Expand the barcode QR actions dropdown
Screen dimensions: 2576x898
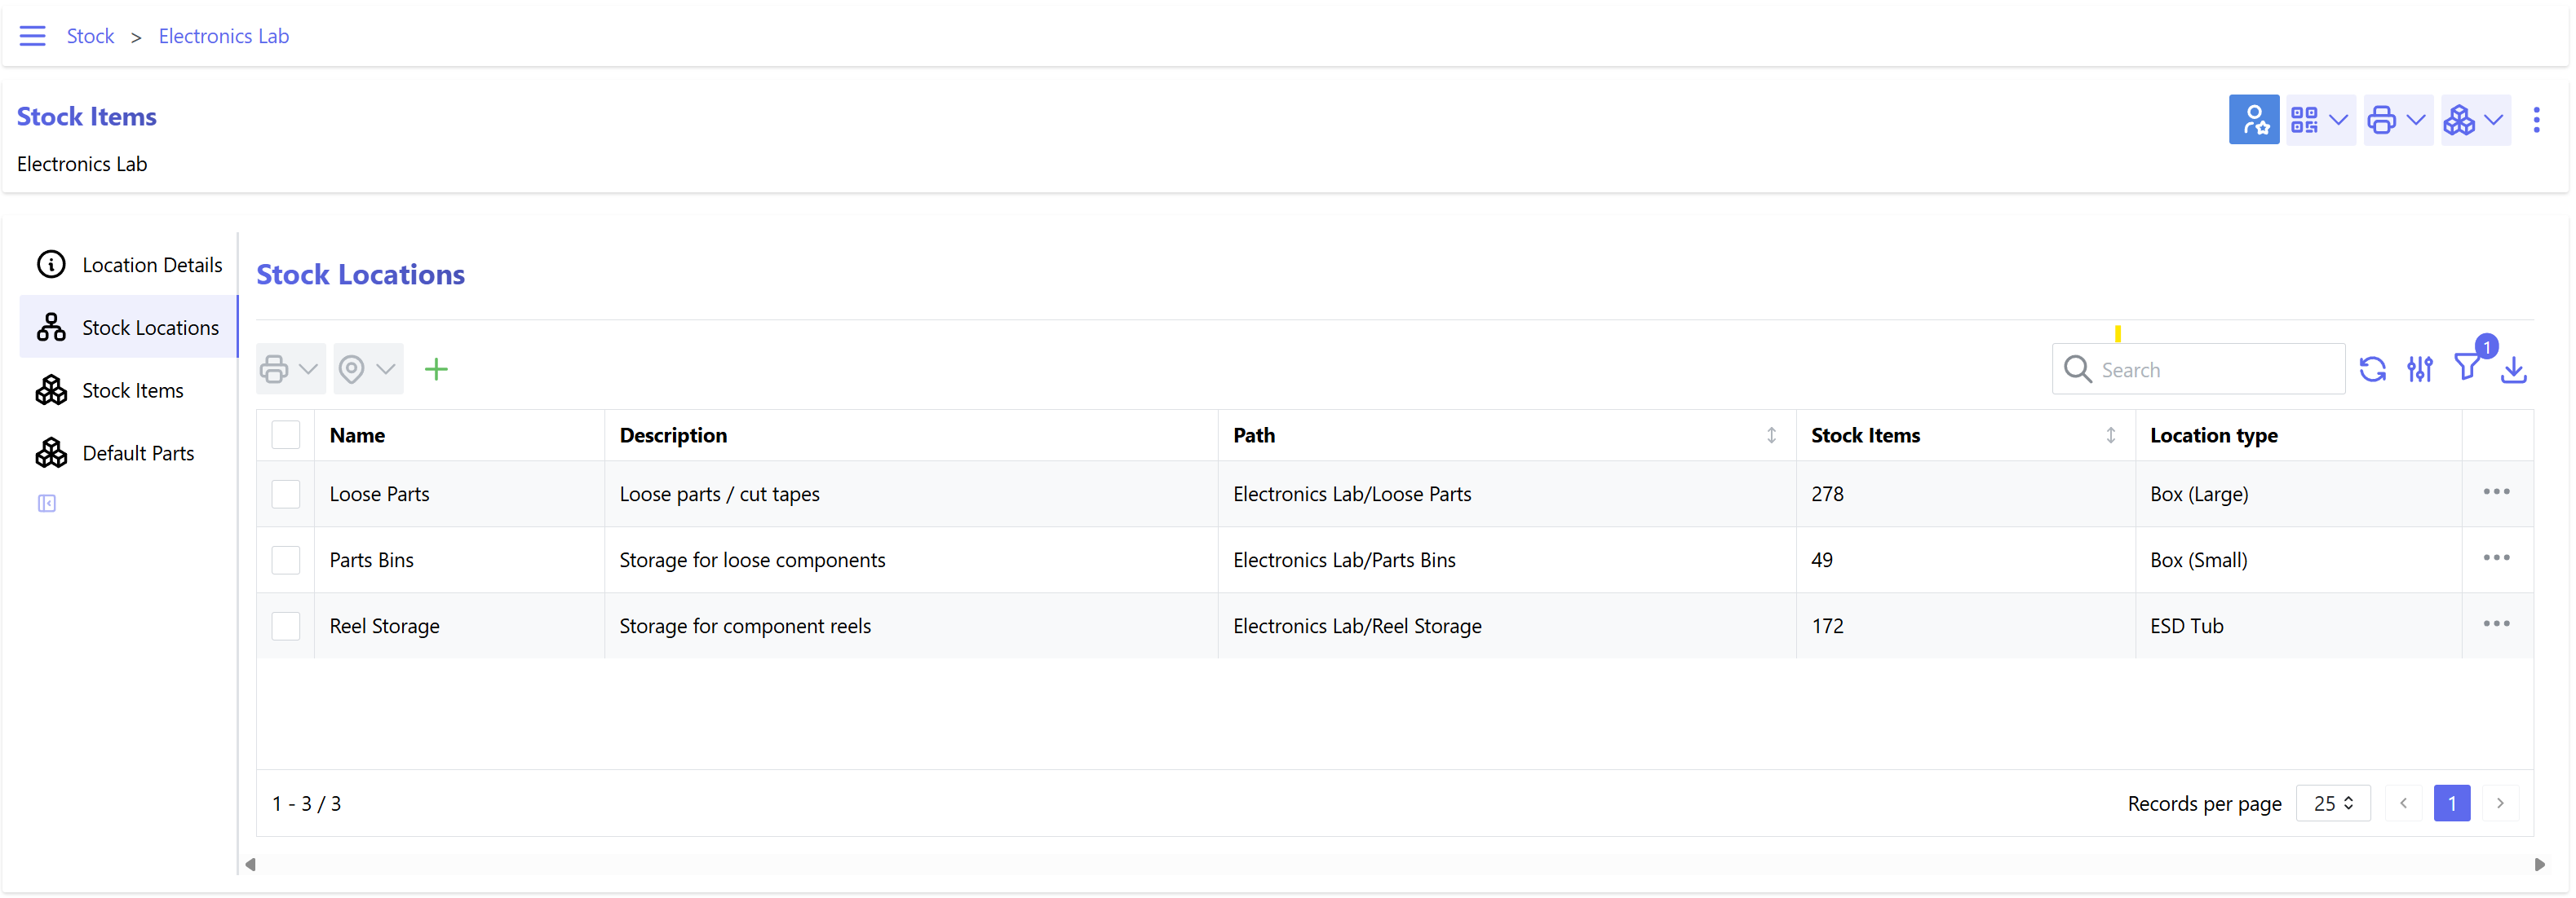pos(2319,120)
